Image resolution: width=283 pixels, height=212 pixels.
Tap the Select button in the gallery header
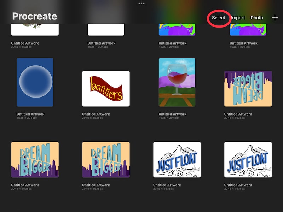[219, 18]
